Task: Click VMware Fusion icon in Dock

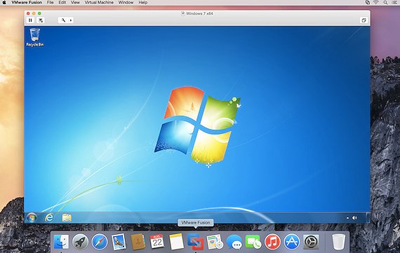Action: coord(195,242)
